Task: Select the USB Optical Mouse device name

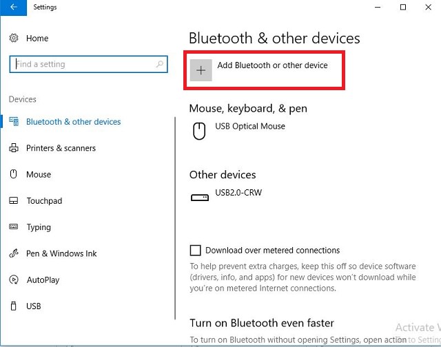Action: point(250,126)
